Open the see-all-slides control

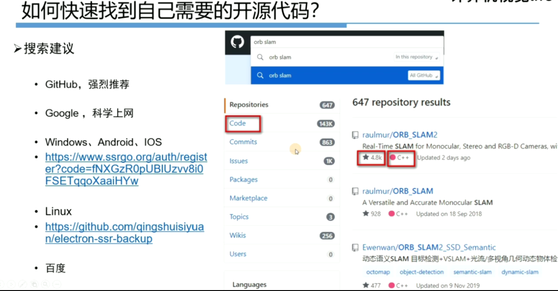(34, 284)
